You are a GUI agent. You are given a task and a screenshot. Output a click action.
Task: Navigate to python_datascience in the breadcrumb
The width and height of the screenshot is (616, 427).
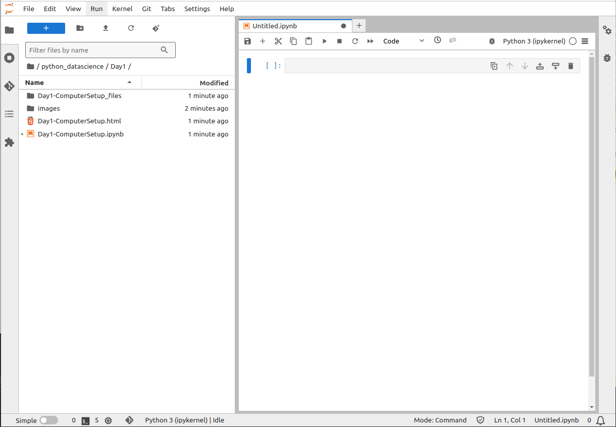click(72, 66)
